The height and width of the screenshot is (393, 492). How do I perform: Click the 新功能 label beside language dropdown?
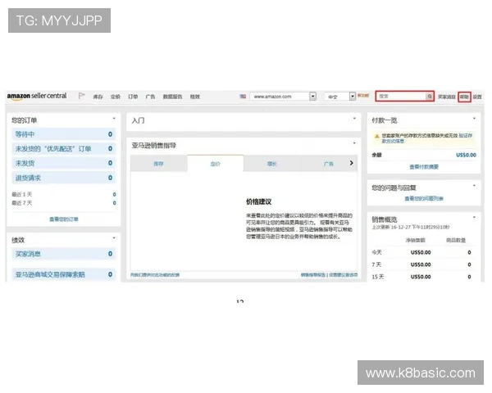pyautogui.click(x=363, y=95)
